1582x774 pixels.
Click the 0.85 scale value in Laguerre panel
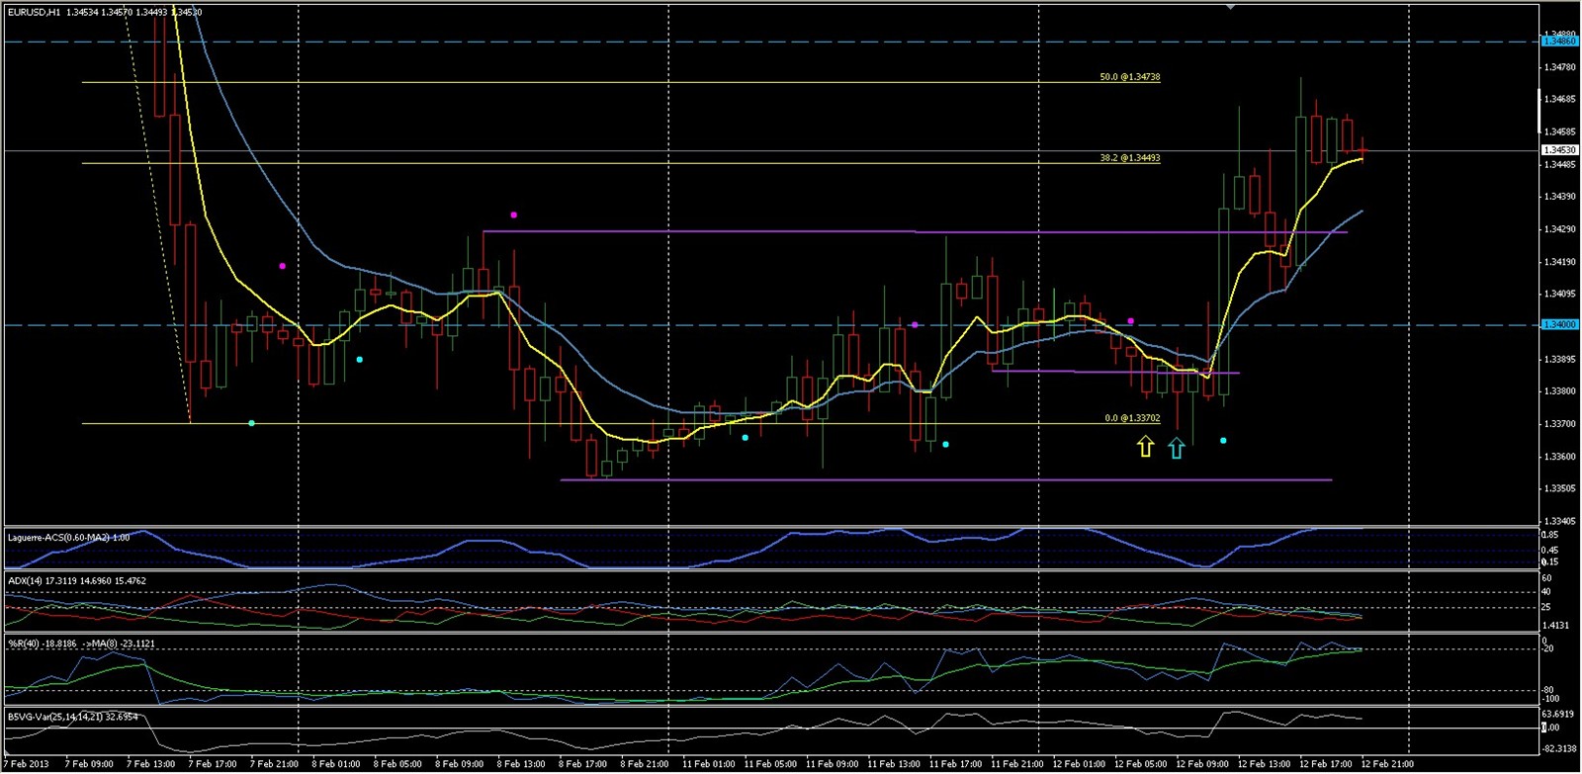(x=1551, y=535)
